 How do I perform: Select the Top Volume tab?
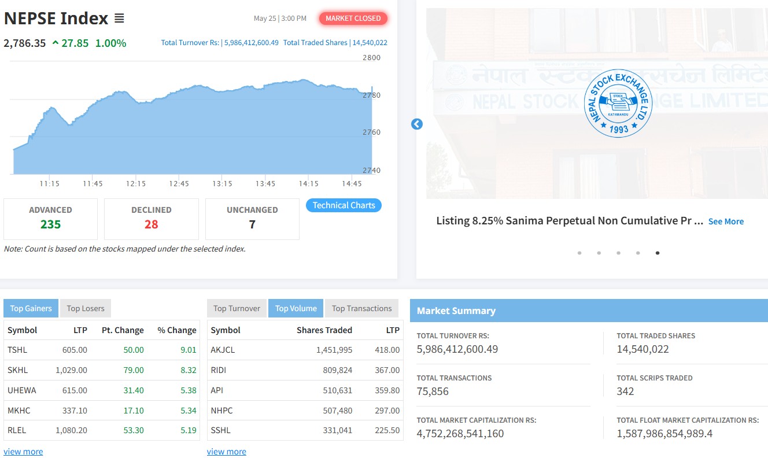pyautogui.click(x=296, y=308)
